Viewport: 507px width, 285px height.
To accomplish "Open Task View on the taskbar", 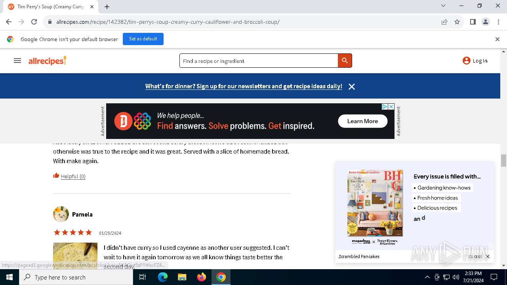I will click(x=143, y=277).
